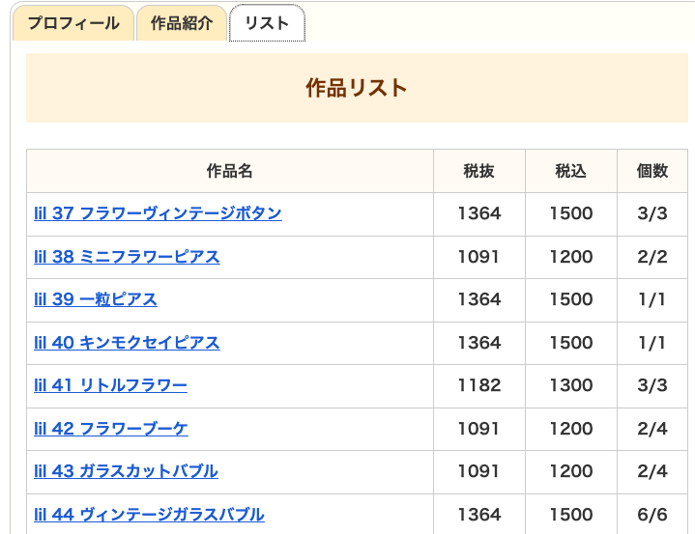Switch to the 作品紹介 tab

coord(181,23)
